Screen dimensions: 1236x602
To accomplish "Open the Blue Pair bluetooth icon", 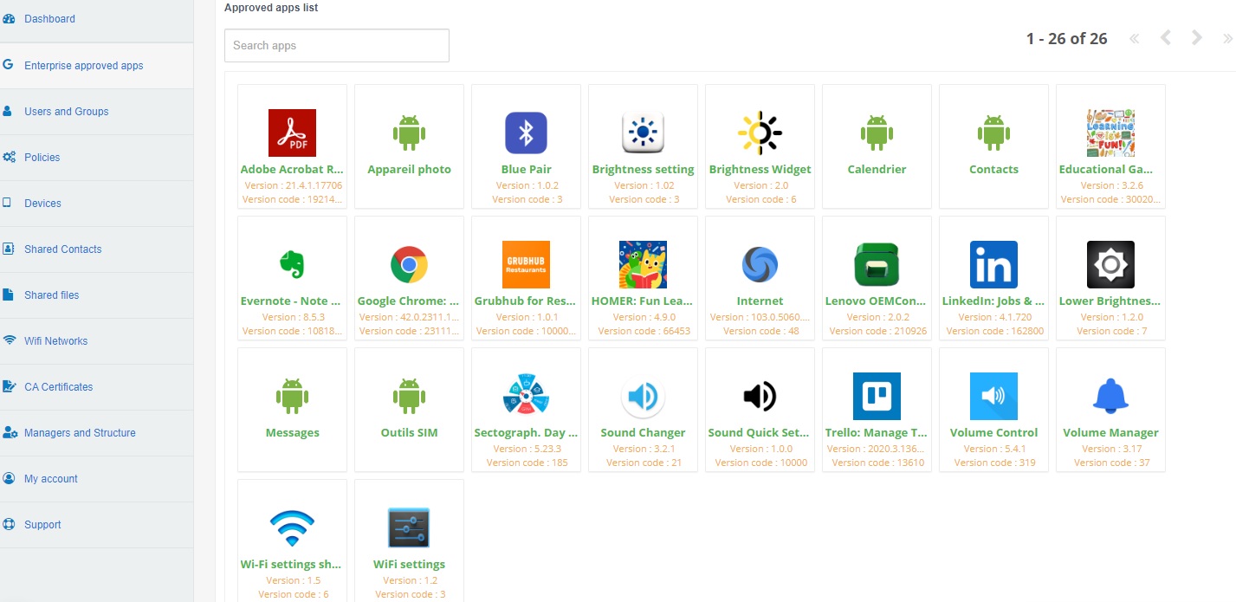I will point(526,133).
